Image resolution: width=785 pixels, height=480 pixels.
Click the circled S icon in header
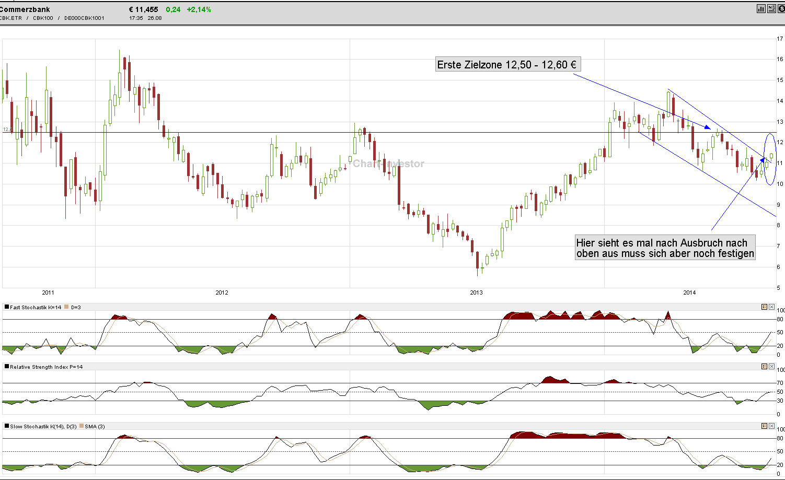781,9
